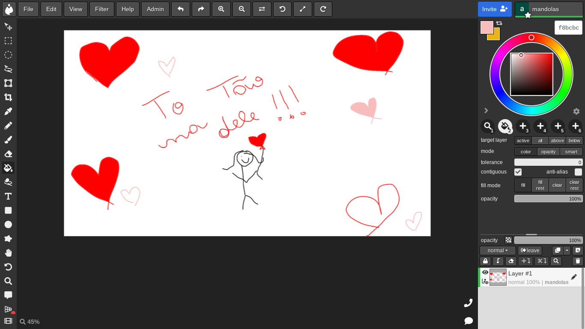
Task: Select the Comment tool
Action: [x=8, y=295]
